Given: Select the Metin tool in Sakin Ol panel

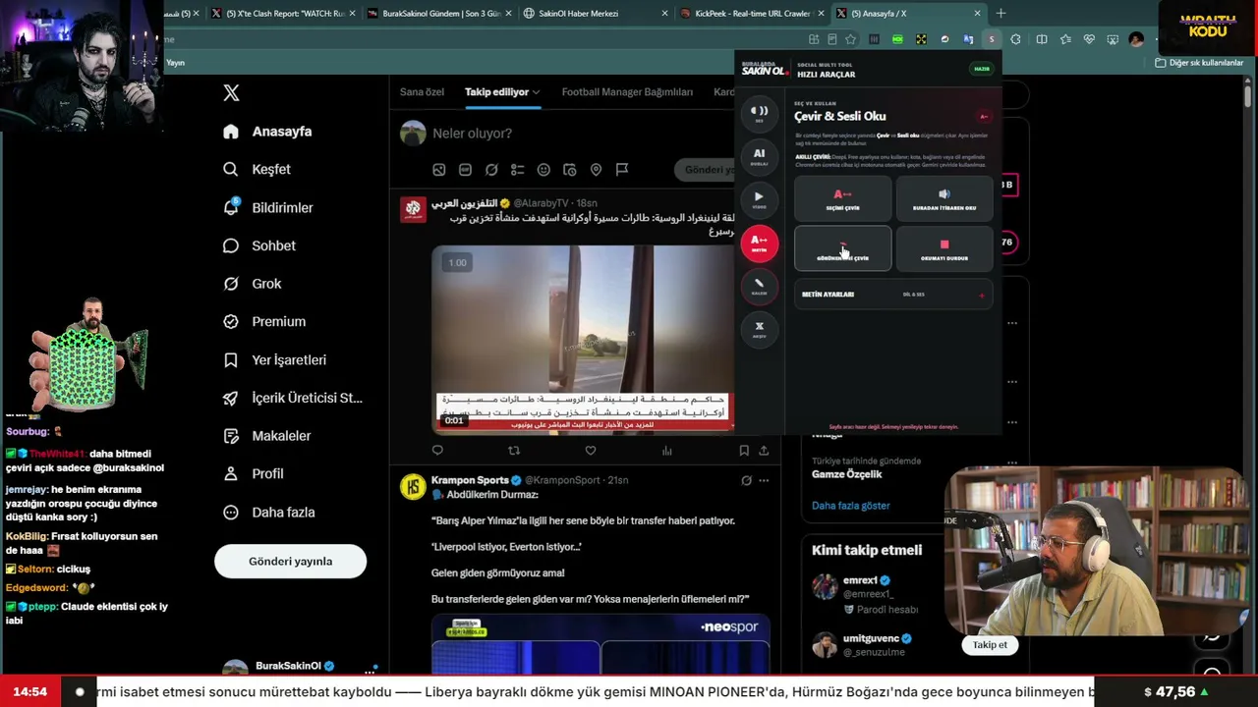Looking at the screenshot, I should pos(759,243).
